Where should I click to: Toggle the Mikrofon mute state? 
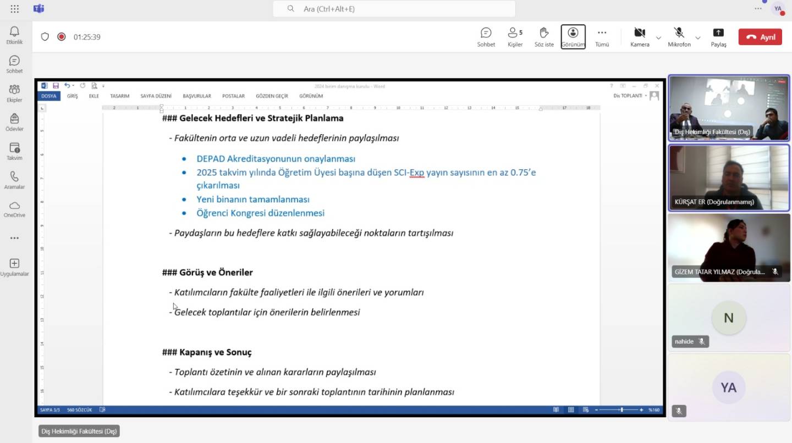coord(679,37)
